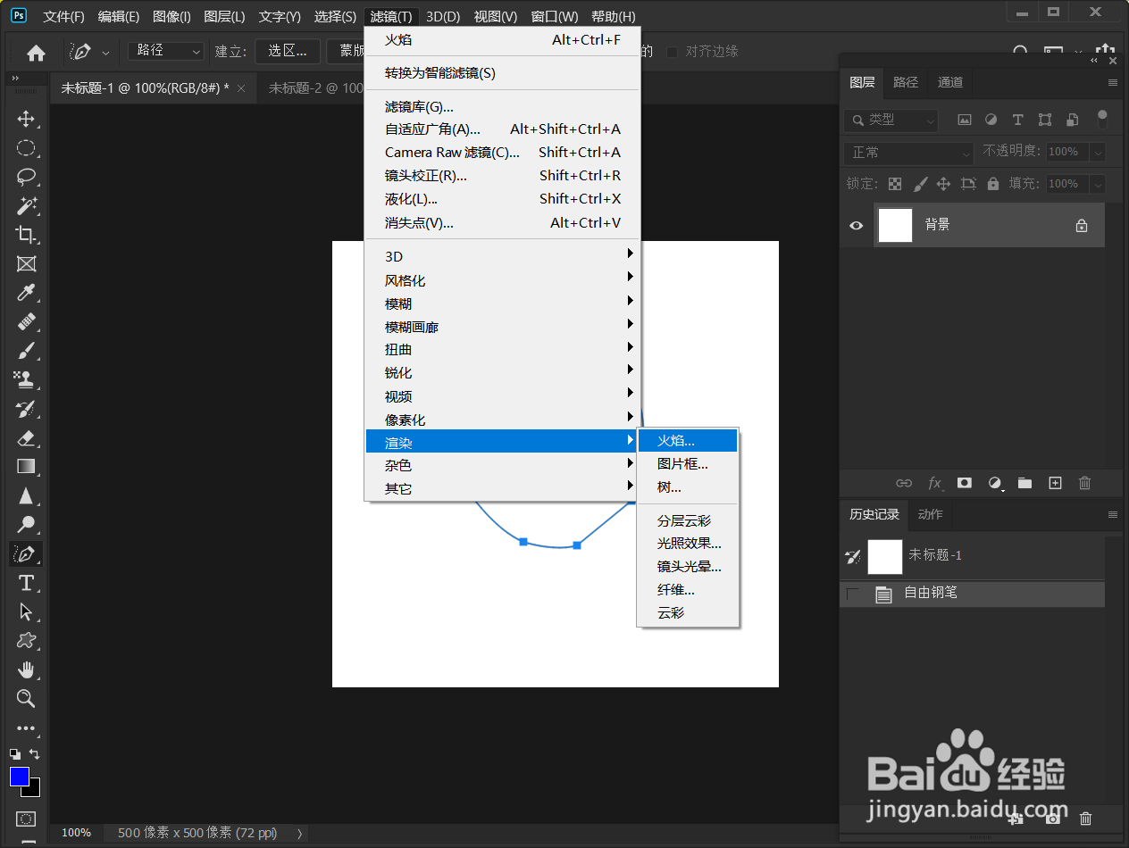The width and height of the screenshot is (1129, 848).
Task: Create a new layer group
Action: pos(1024,483)
